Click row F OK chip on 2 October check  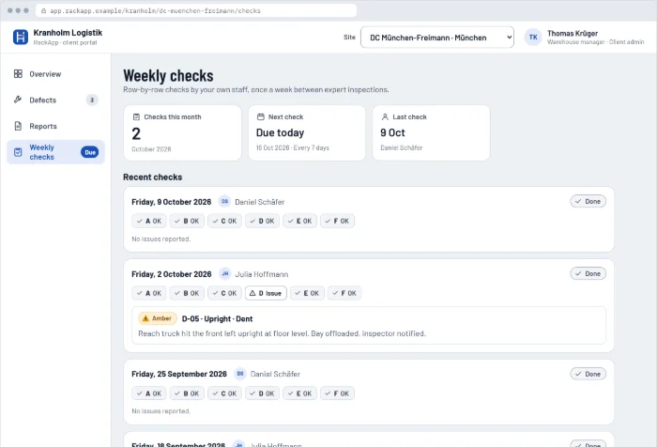pyautogui.click(x=344, y=293)
